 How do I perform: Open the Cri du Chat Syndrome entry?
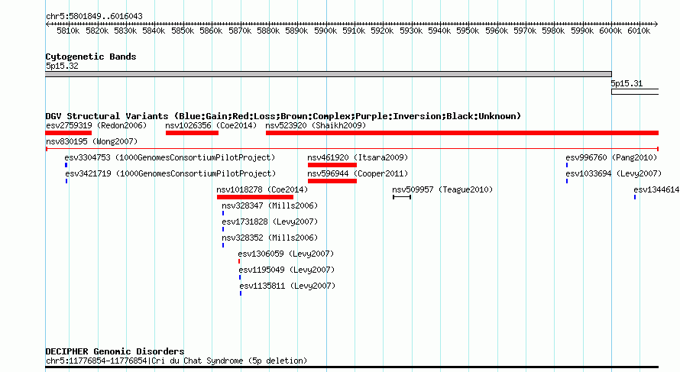[176, 361]
